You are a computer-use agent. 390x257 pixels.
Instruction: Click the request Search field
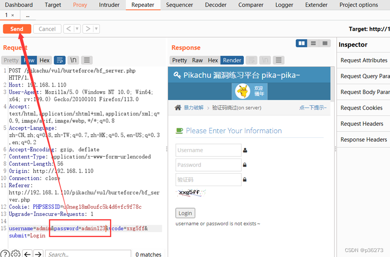[88, 254]
